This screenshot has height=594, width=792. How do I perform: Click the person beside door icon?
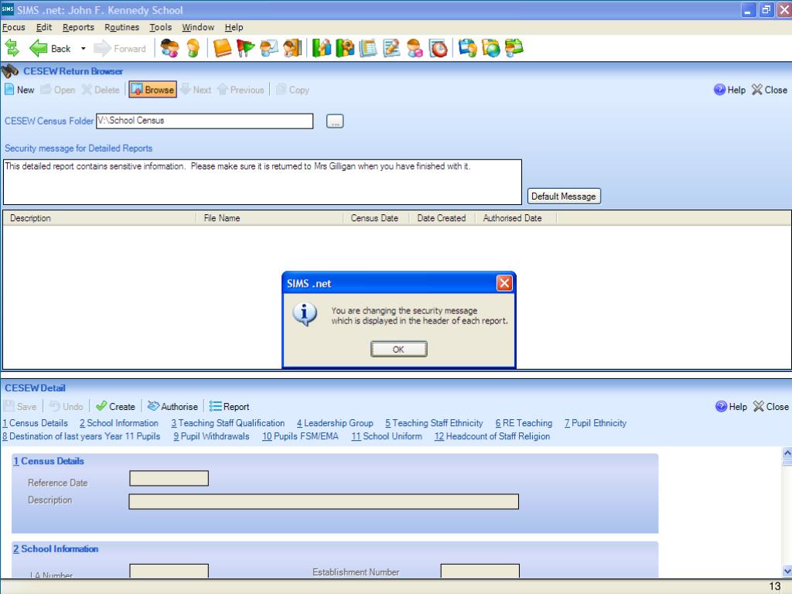pos(292,49)
